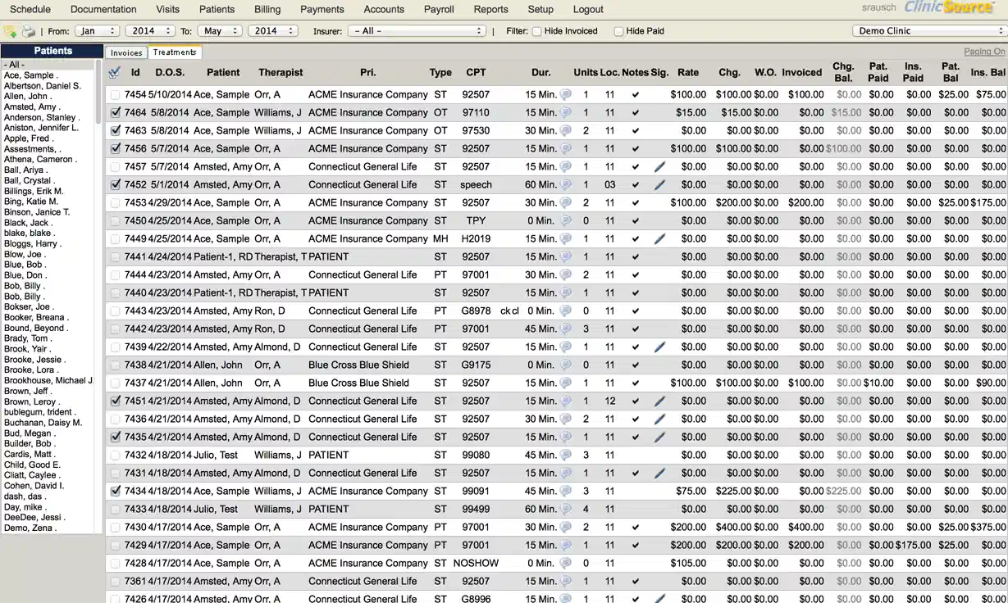Click the signature pencil on row 7449

[x=659, y=238]
